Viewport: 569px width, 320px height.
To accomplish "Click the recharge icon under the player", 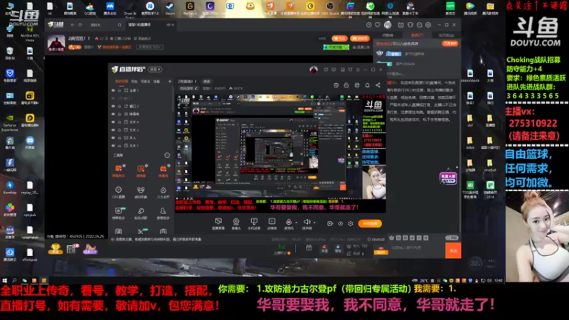I will coord(324,248).
